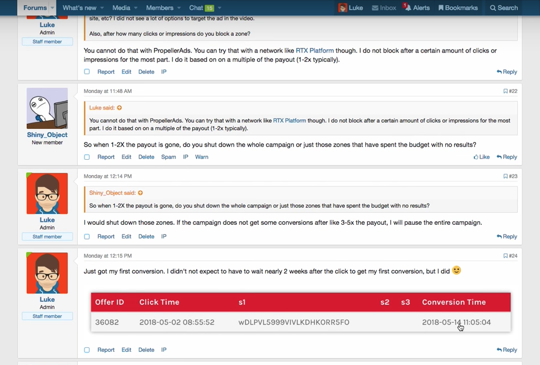Open Luke's avatar on post #23
The image size is (540, 365).
tap(47, 193)
